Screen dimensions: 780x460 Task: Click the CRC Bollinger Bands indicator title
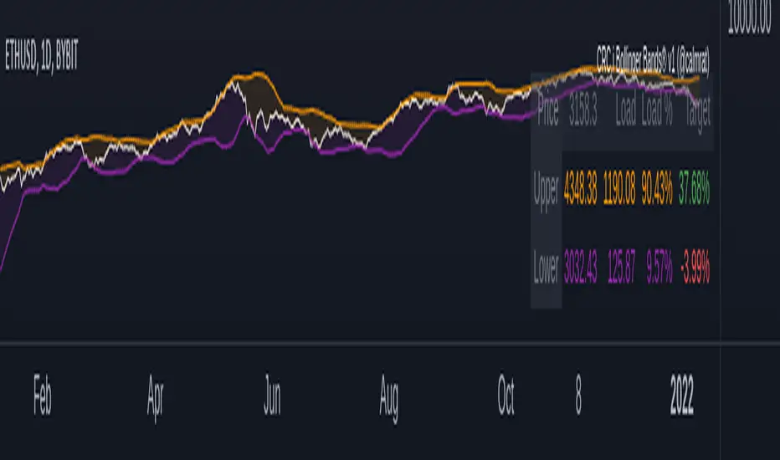click(653, 59)
